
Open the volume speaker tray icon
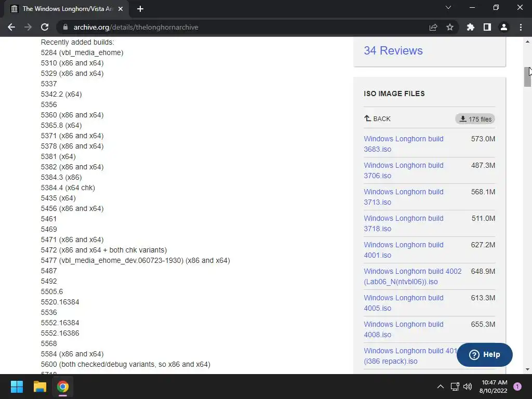point(468,387)
